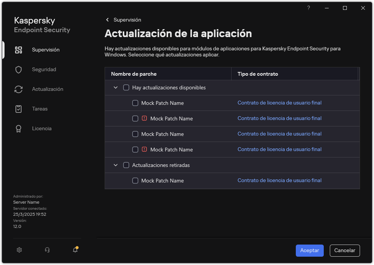Viewport: 374px width, 265px height.
Task: Open Contrato de licencia de usuario final link
Action: tap(279, 103)
